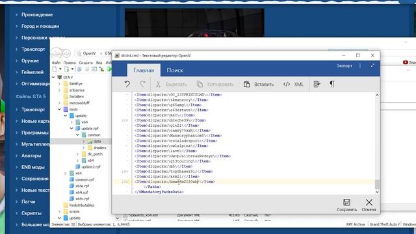This screenshot has height=234, width=416.
Task: Cancel editing with Отмена X icon
Action: [x=369, y=202]
